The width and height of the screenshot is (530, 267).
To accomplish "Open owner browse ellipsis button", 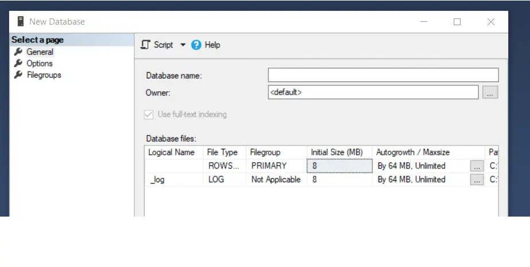I will point(490,92).
